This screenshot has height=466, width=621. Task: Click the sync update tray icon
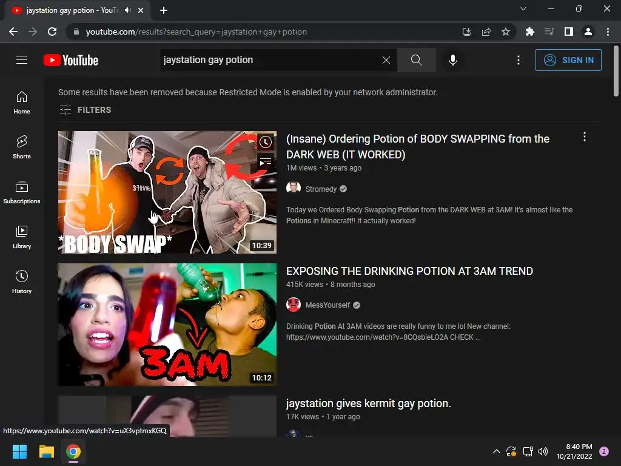click(511, 451)
